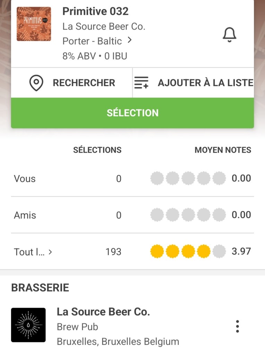Image resolution: width=265 pixels, height=355 pixels.
Task: Tap the RECHERCHER button label
Action: pyautogui.click(x=84, y=83)
